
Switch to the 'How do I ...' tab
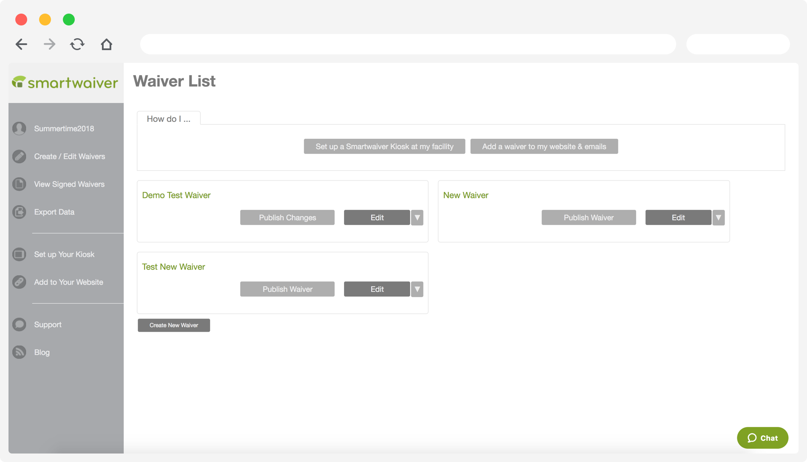click(x=168, y=118)
